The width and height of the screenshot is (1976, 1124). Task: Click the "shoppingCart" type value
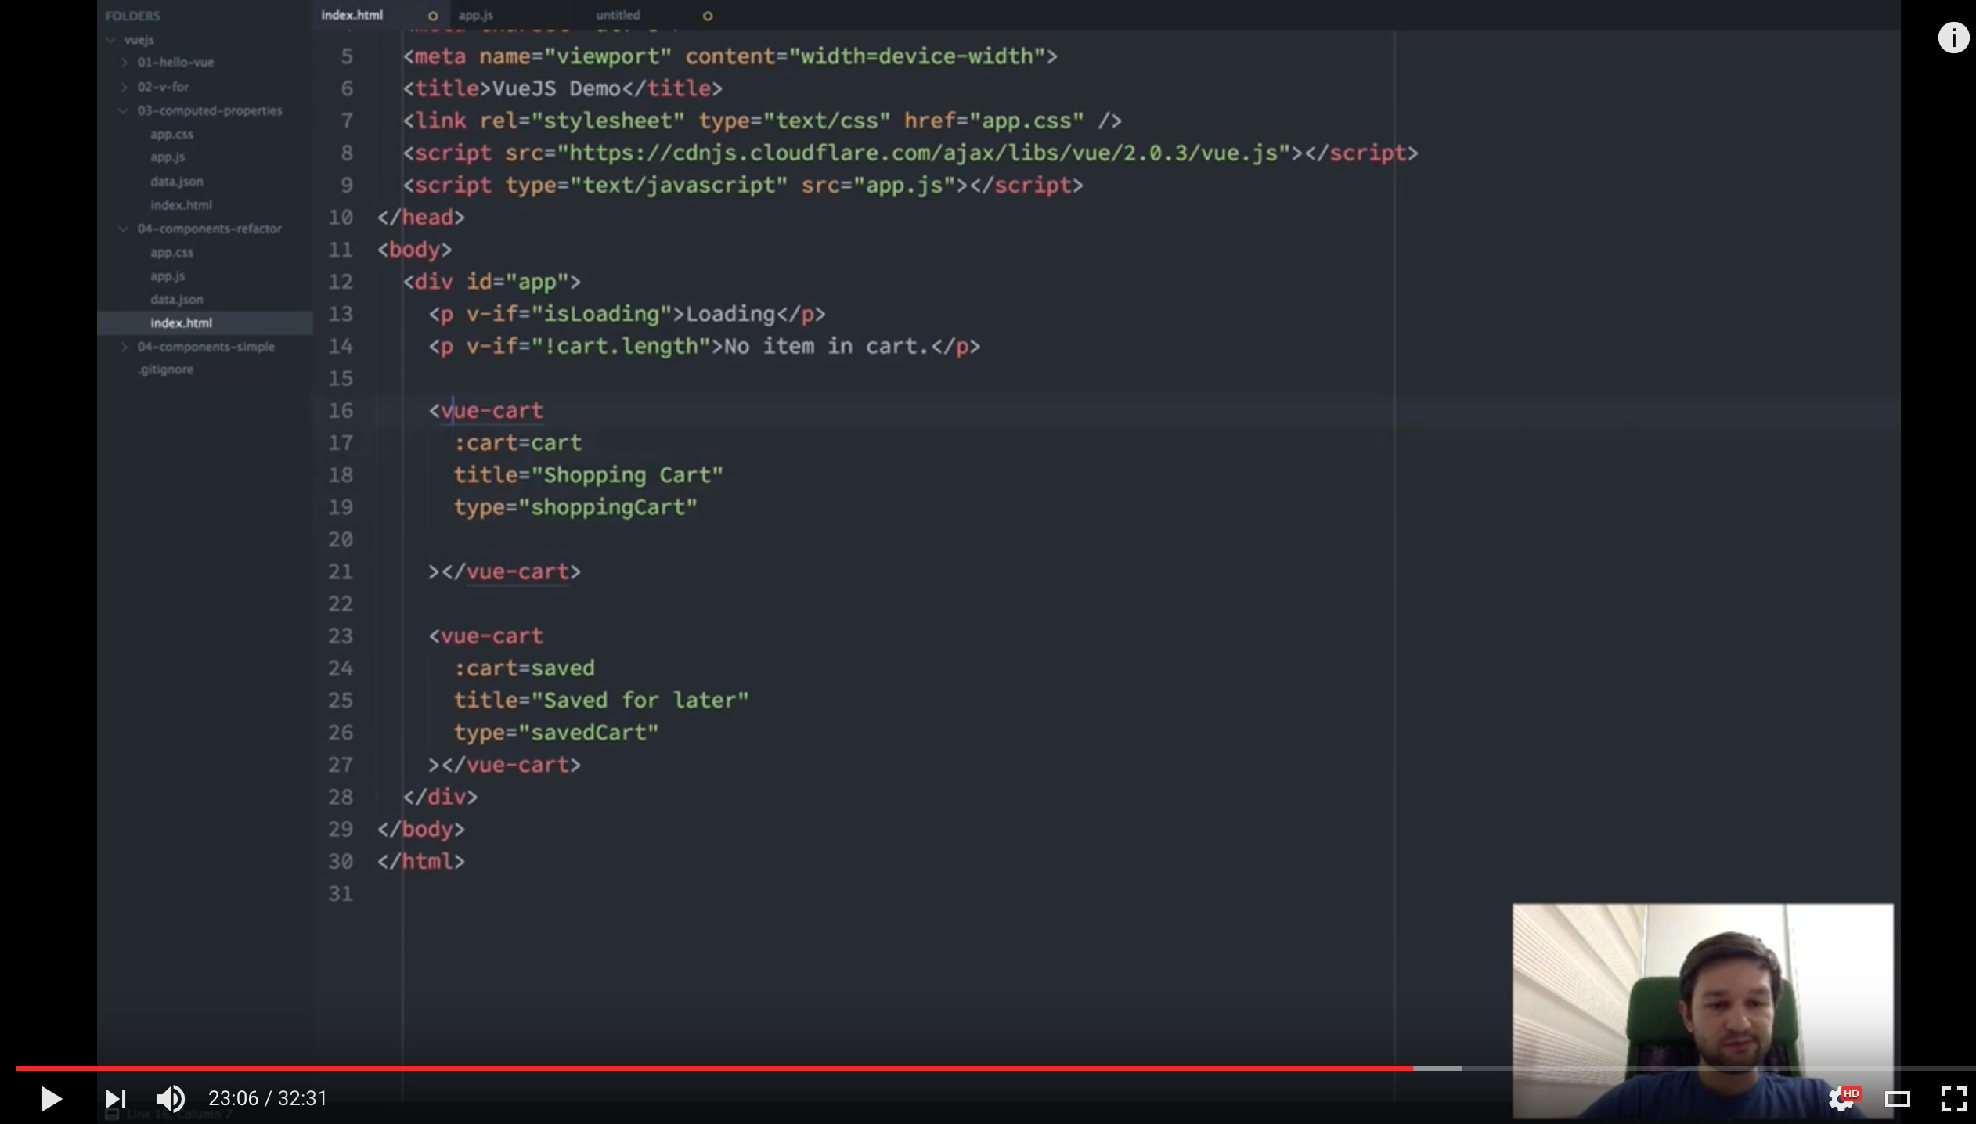(608, 507)
